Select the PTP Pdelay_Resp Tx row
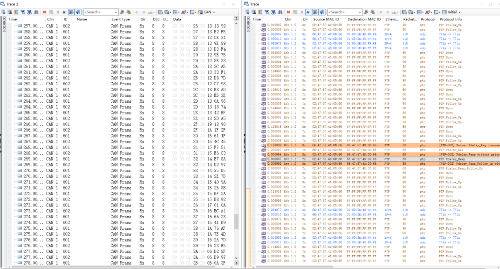 pyautogui.click(x=355, y=159)
